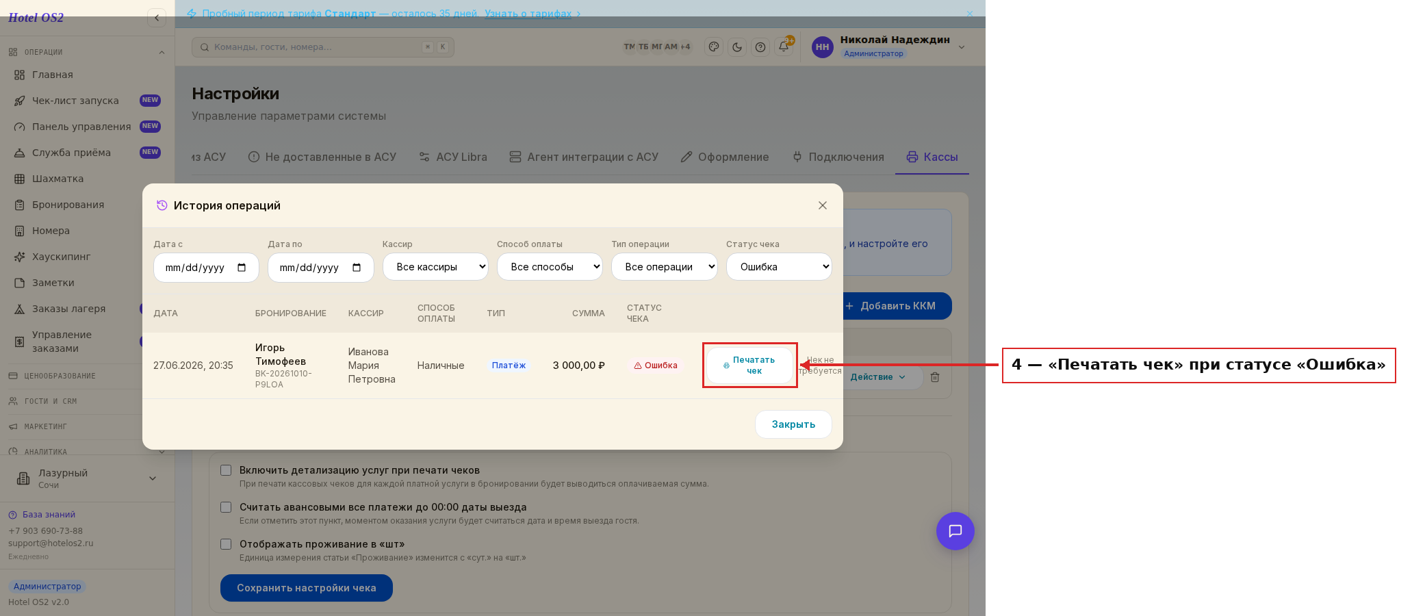Click the СУММА column header
The width and height of the screenshot is (1412, 616).
[x=589, y=313]
